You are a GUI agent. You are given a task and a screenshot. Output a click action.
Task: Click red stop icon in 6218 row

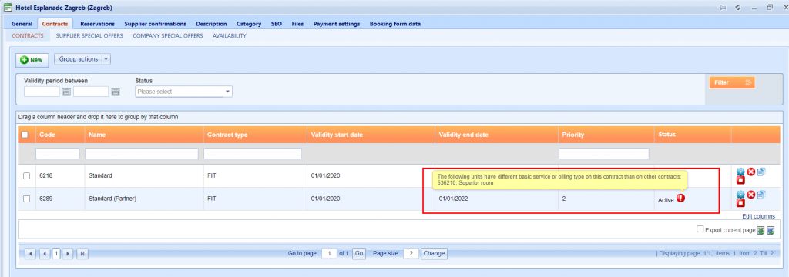[740, 179]
